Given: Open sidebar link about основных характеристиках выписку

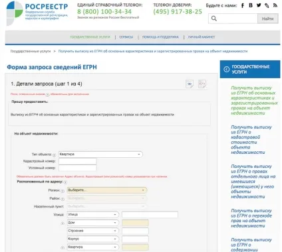Looking at the screenshot, I should coord(254,100).
